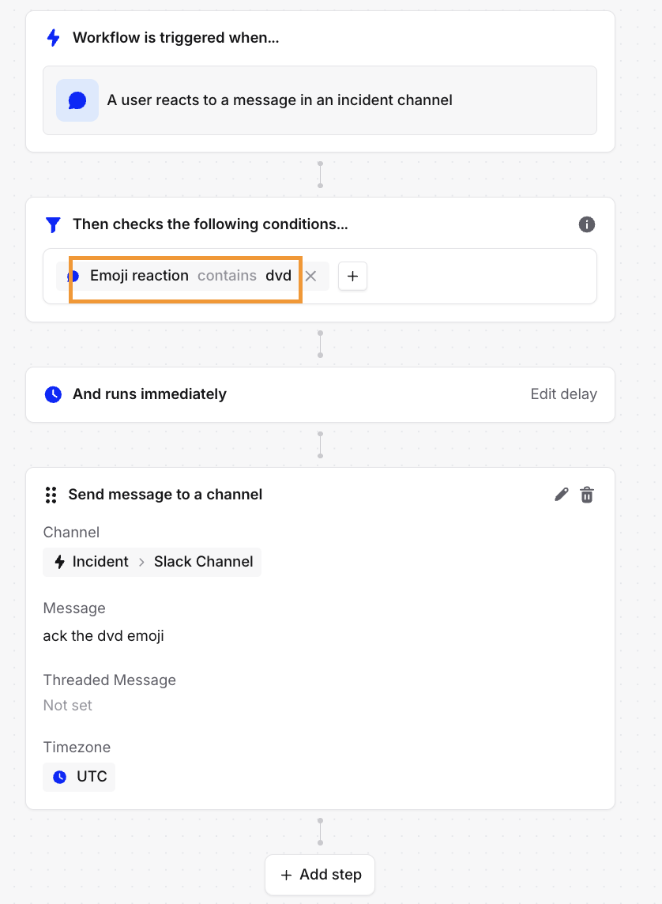Select the Incident > Slack Channel chip
662x904 pixels.
pos(152,562)
